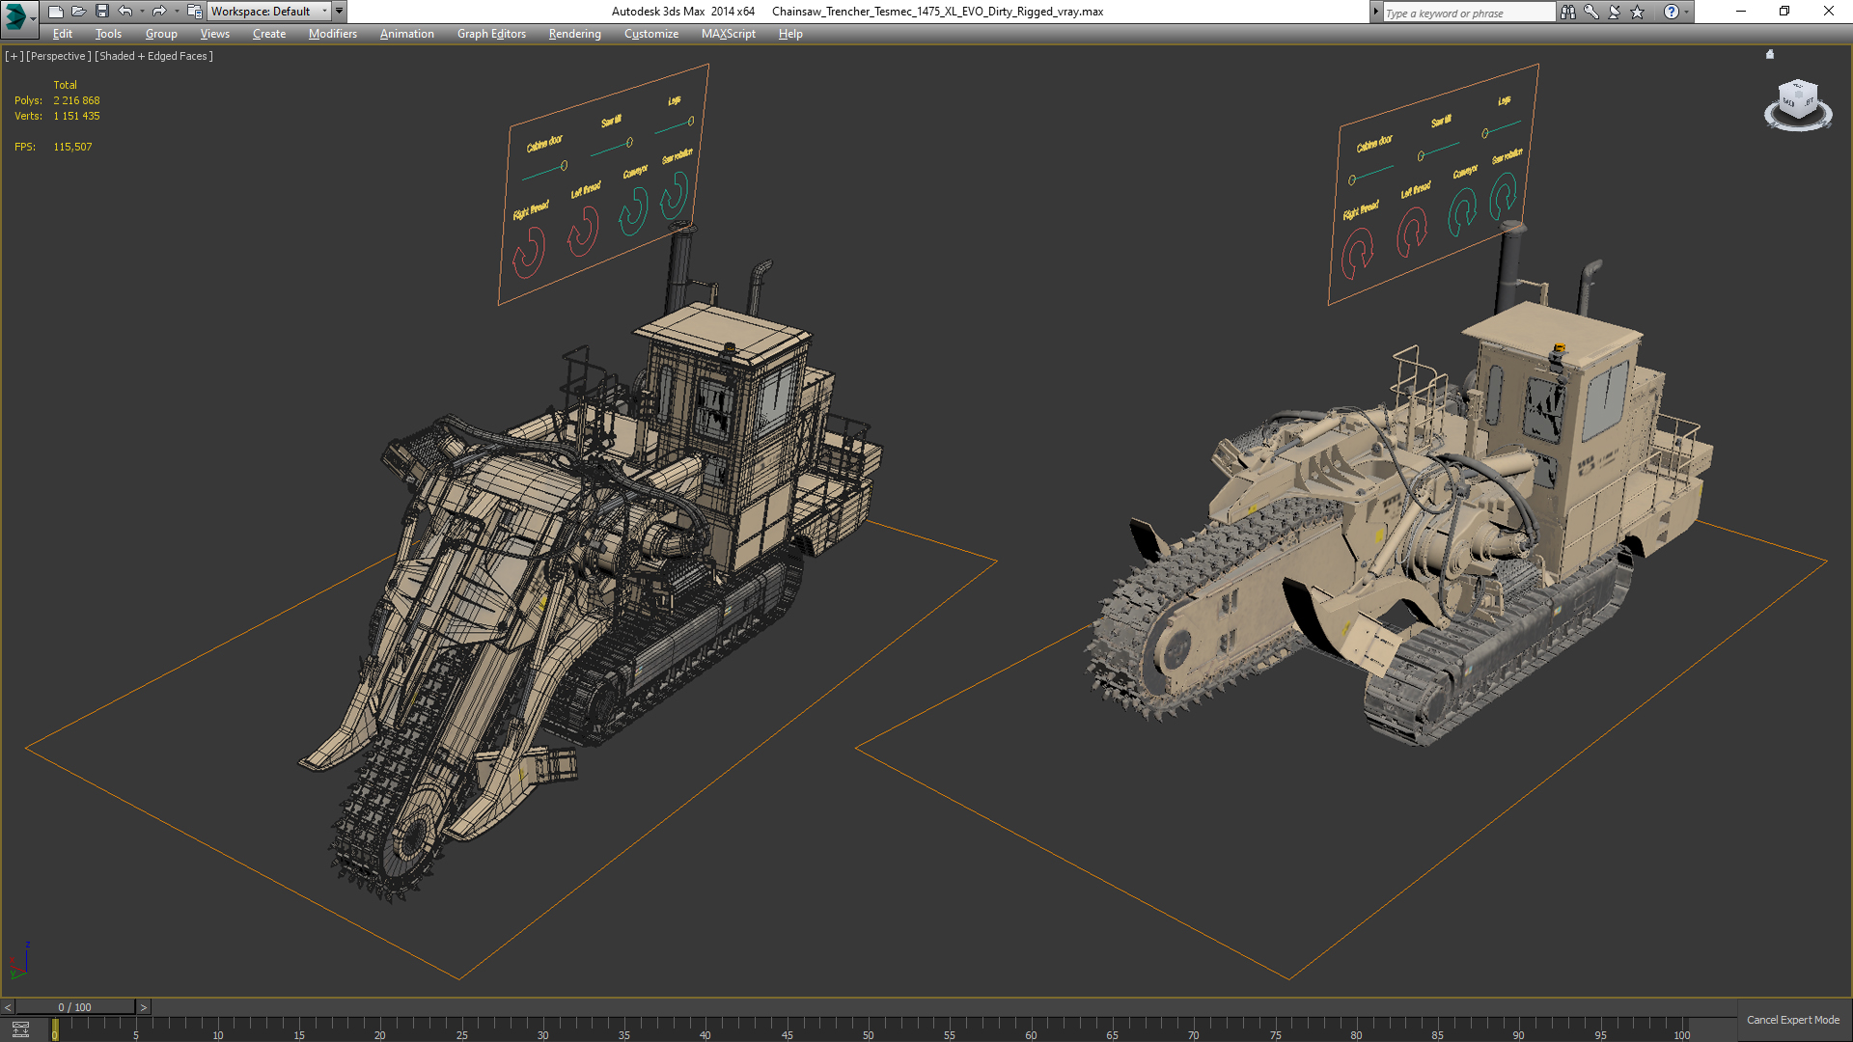The height and width of the screenshot is (1042, 1853).
Task: Click the Right thread rotation control, left panel
Action: [x=529, y=253]
